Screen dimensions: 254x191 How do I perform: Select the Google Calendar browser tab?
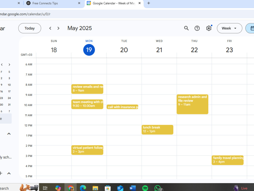coord(114,3)
